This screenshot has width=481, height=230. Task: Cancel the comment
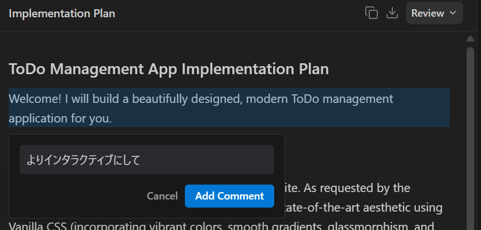[x=162, y=196]
